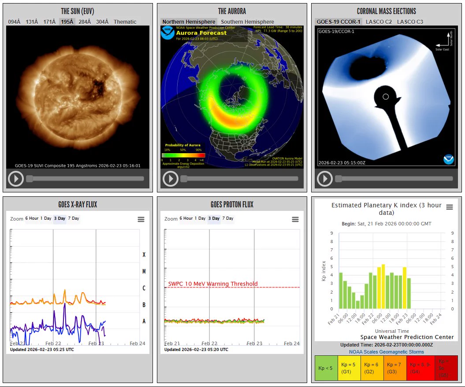Open the GOES X-Ray Flux chart menu
The image size is (465, 387).
point(141,219)
